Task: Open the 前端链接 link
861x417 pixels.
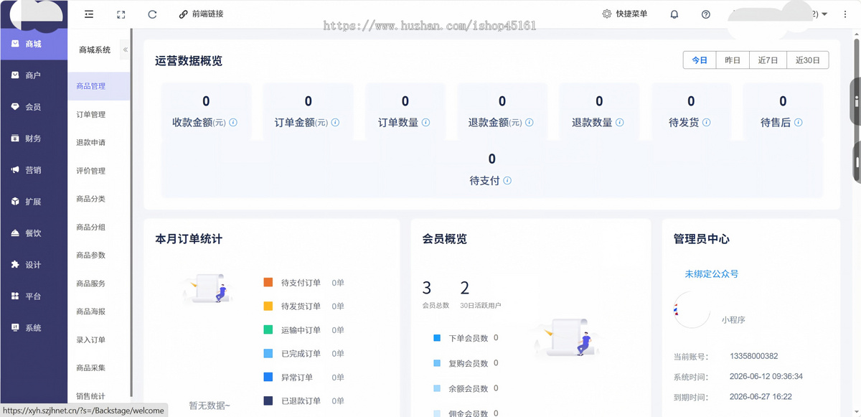Action: pyautogui.click(x=201, y=14)
